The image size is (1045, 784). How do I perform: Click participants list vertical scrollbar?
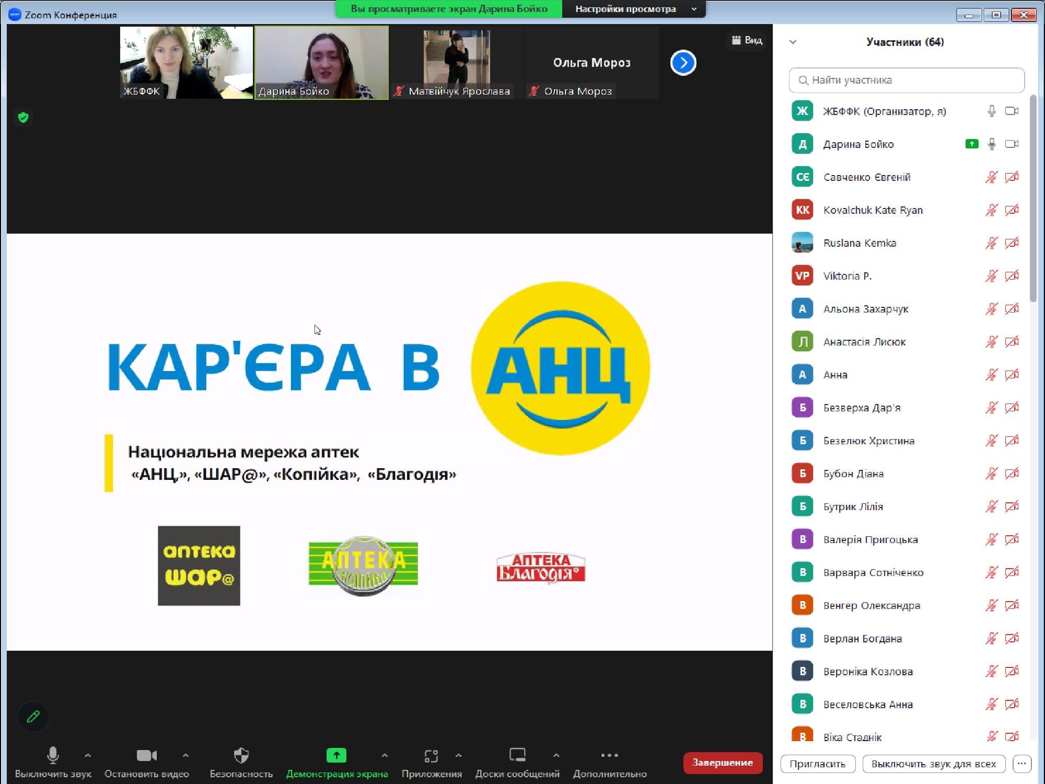pos(1032,199)
